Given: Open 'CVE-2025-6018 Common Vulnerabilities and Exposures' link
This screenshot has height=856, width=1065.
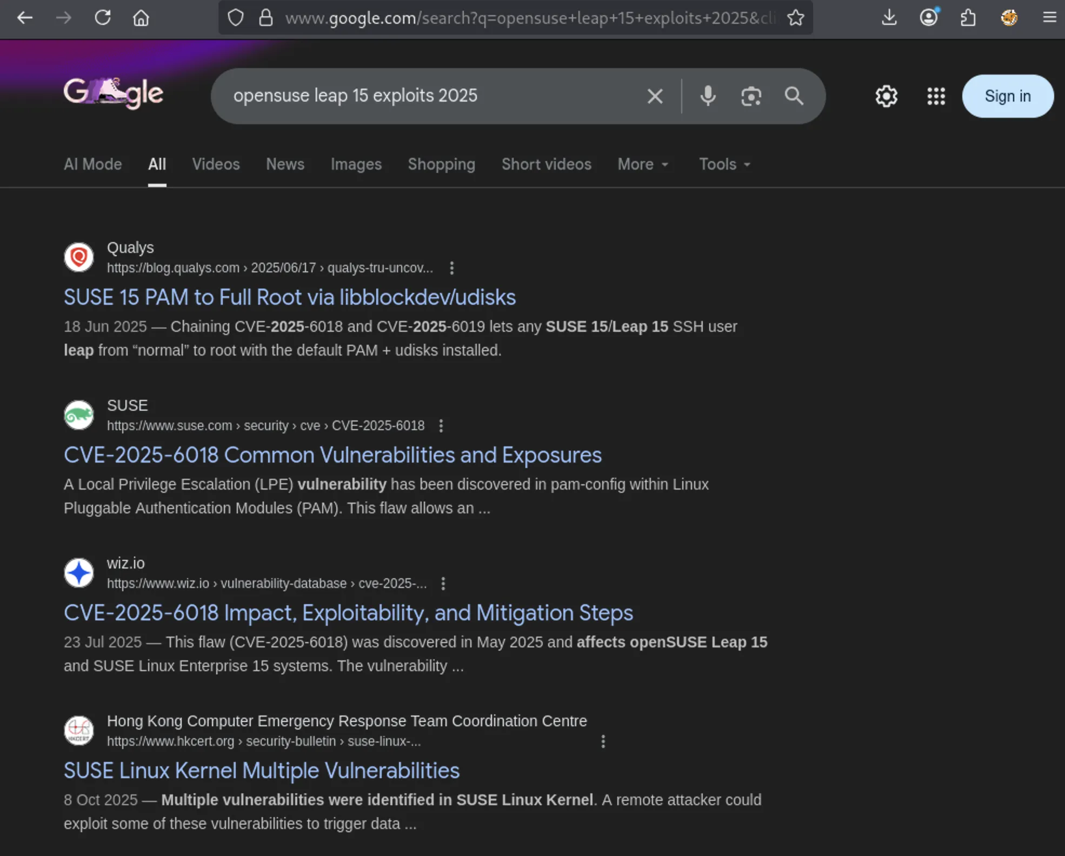Looking at the screenshot, I should point(332,455).
